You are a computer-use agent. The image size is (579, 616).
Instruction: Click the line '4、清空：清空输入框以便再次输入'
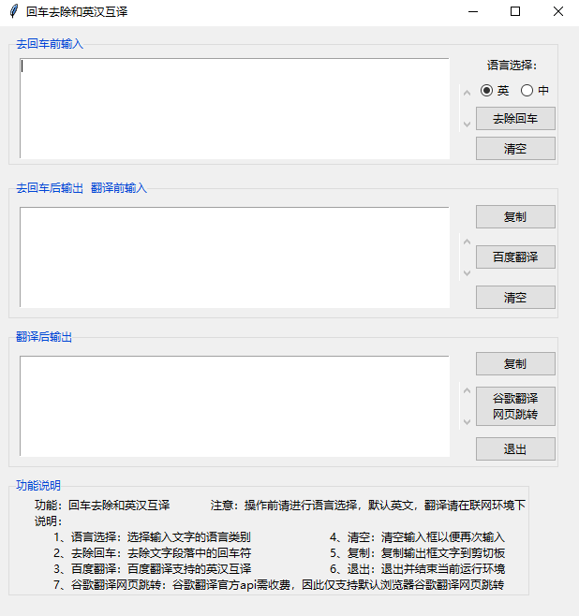(418, 537)
